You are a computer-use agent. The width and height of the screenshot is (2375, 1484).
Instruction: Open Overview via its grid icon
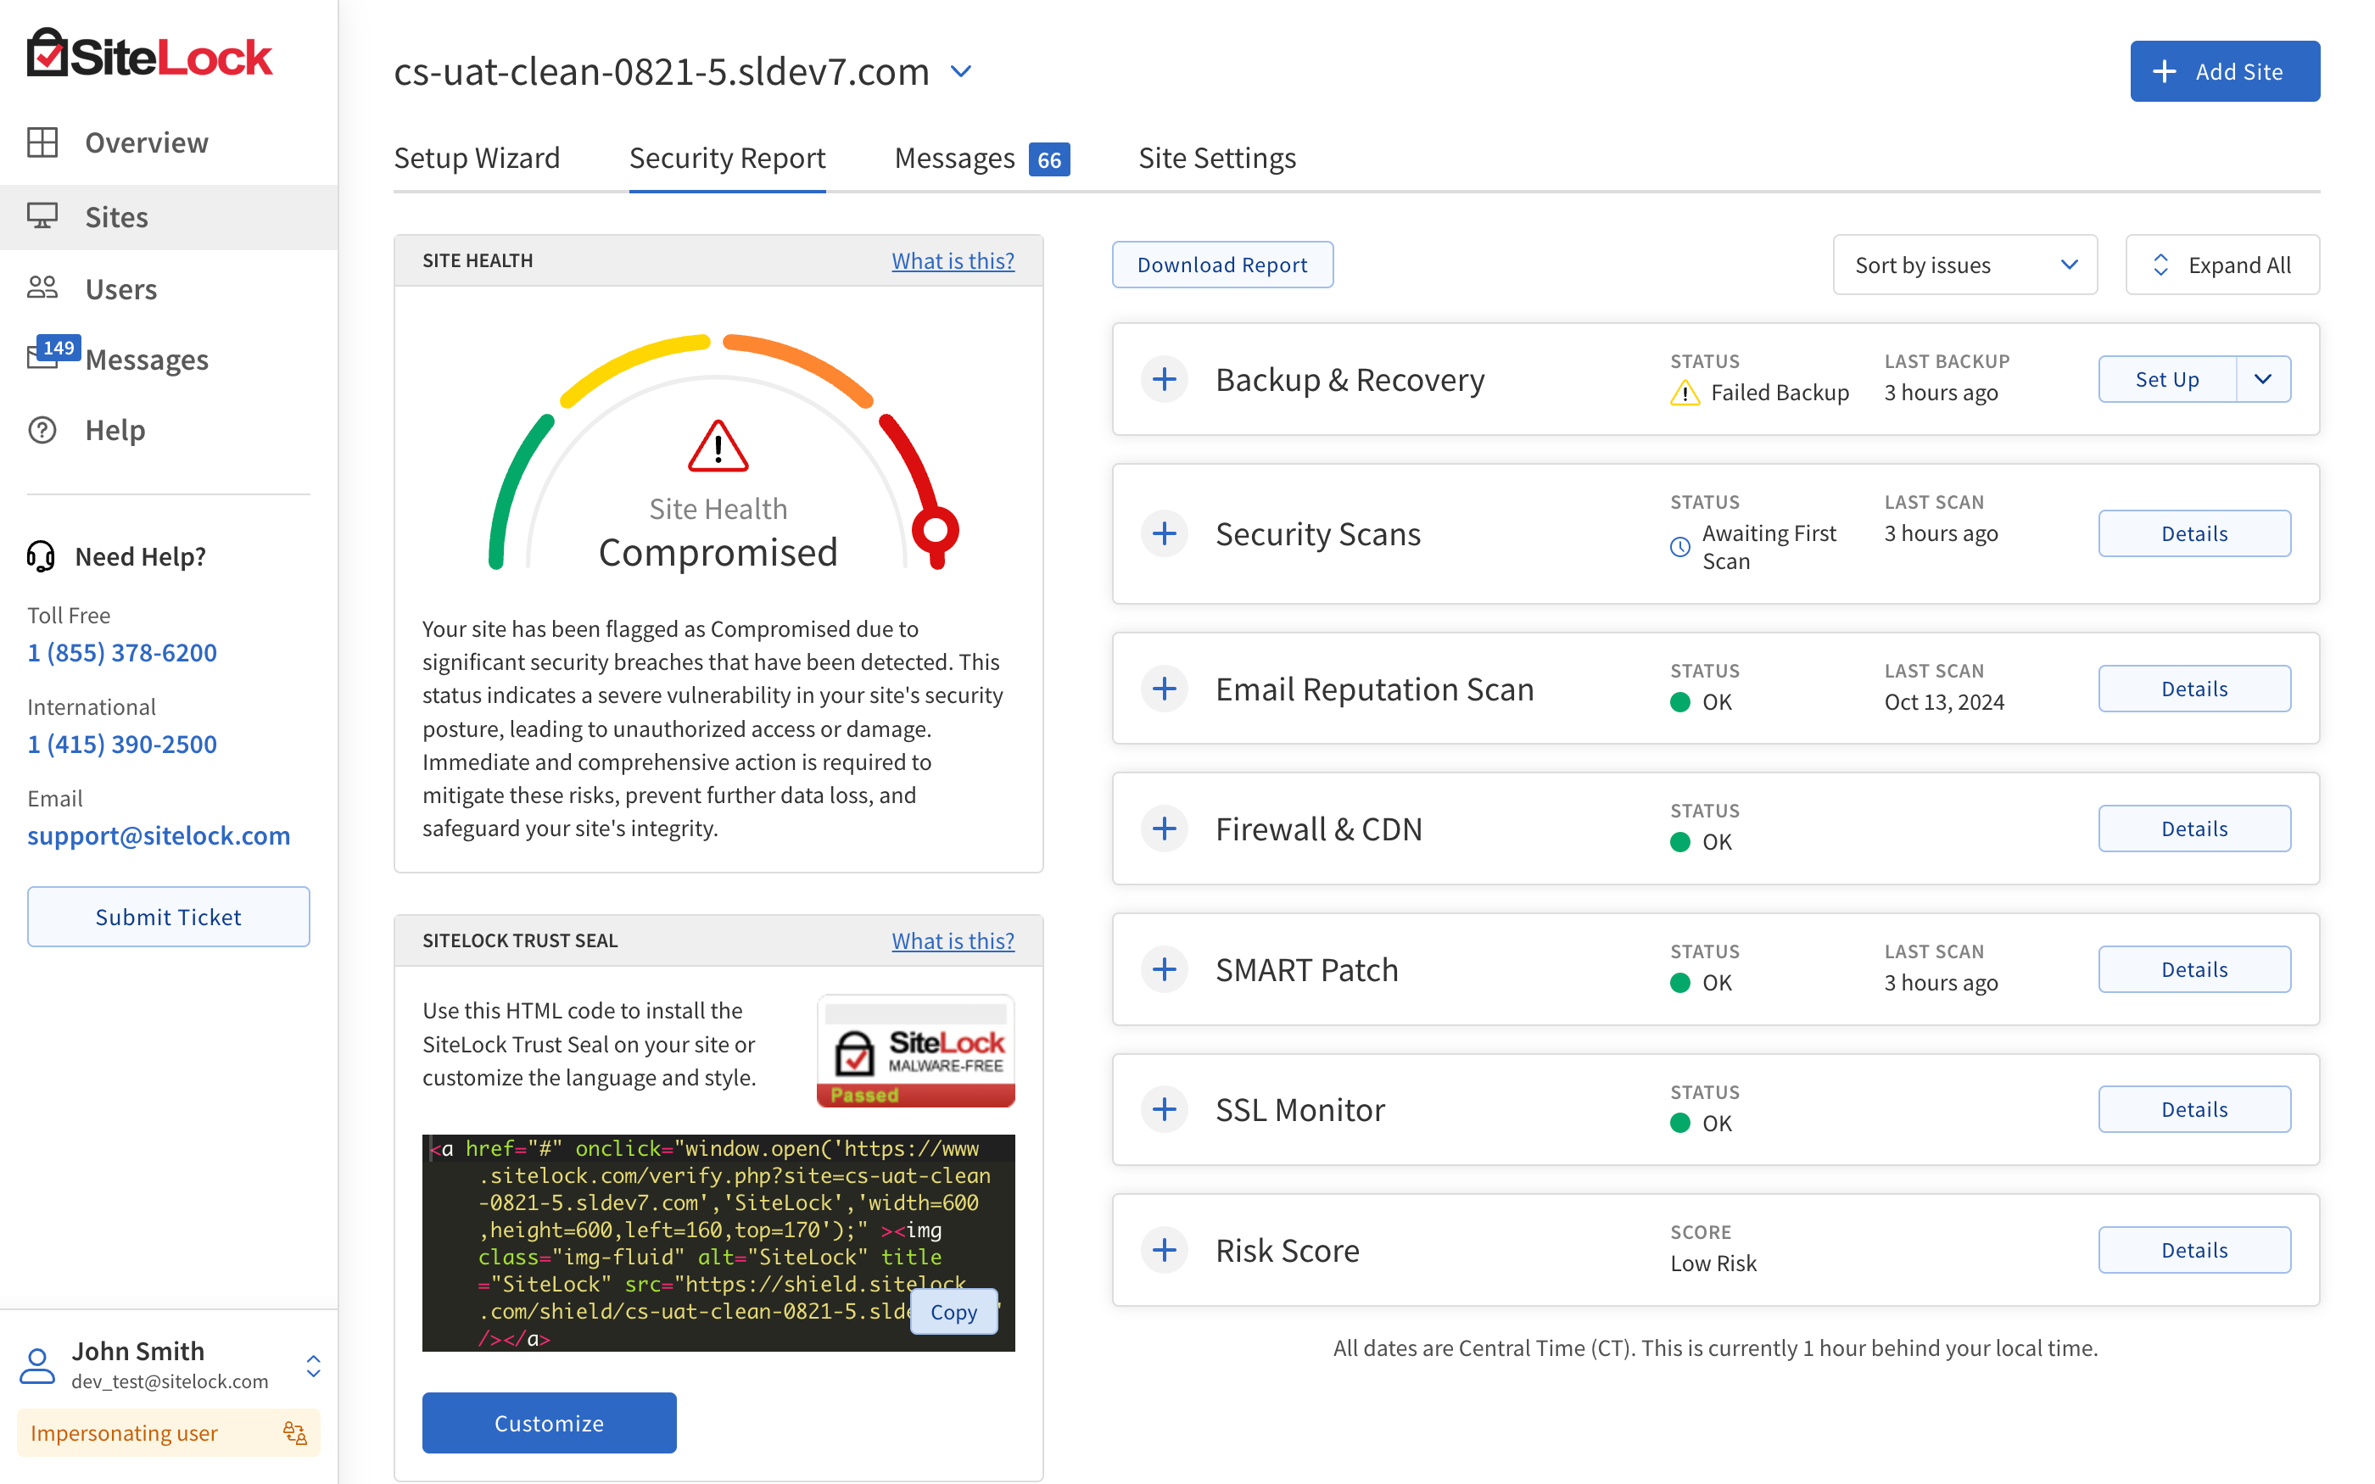[42, 142]
